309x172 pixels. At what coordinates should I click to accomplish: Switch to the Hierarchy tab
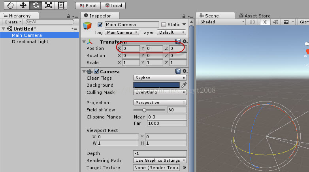point(19,15)
